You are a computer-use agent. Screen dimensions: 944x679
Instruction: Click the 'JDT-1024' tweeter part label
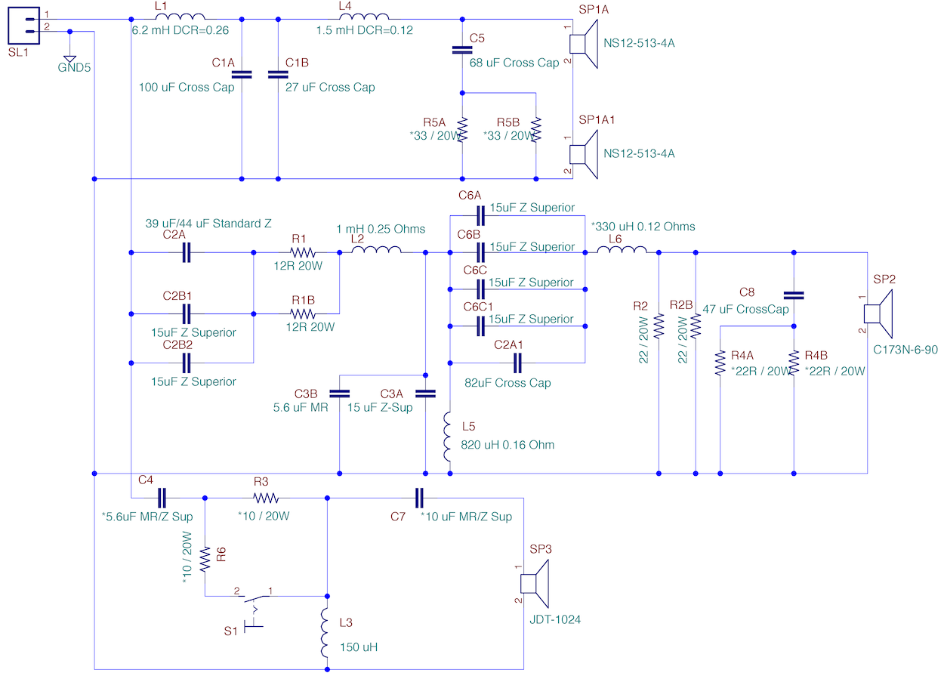(555, 619)
